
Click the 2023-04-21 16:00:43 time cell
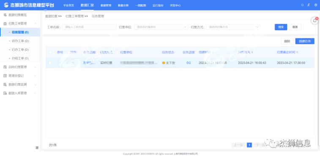pyautogui.click(x=252, y=63)
